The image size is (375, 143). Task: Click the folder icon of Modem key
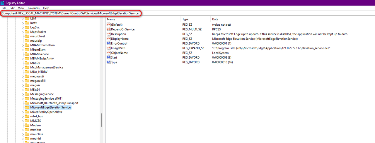click(x=27, y=125)
